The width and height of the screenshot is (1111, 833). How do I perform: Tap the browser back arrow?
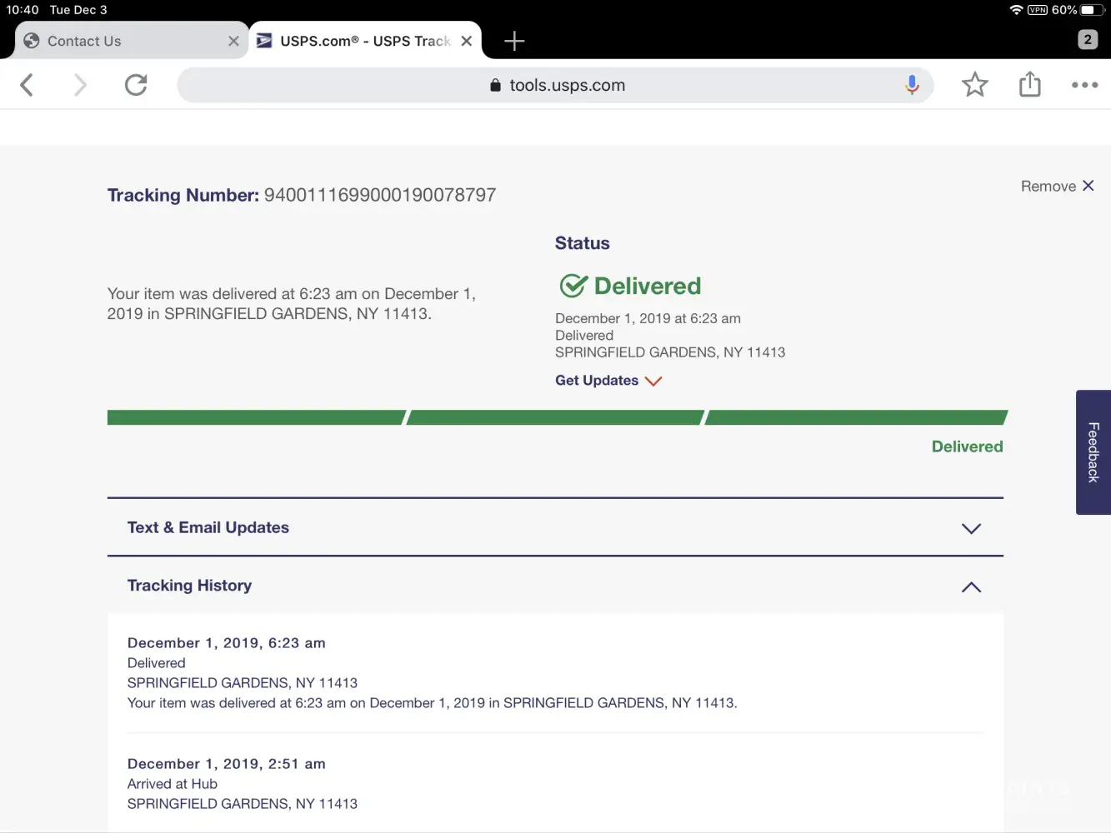(27, 85)
